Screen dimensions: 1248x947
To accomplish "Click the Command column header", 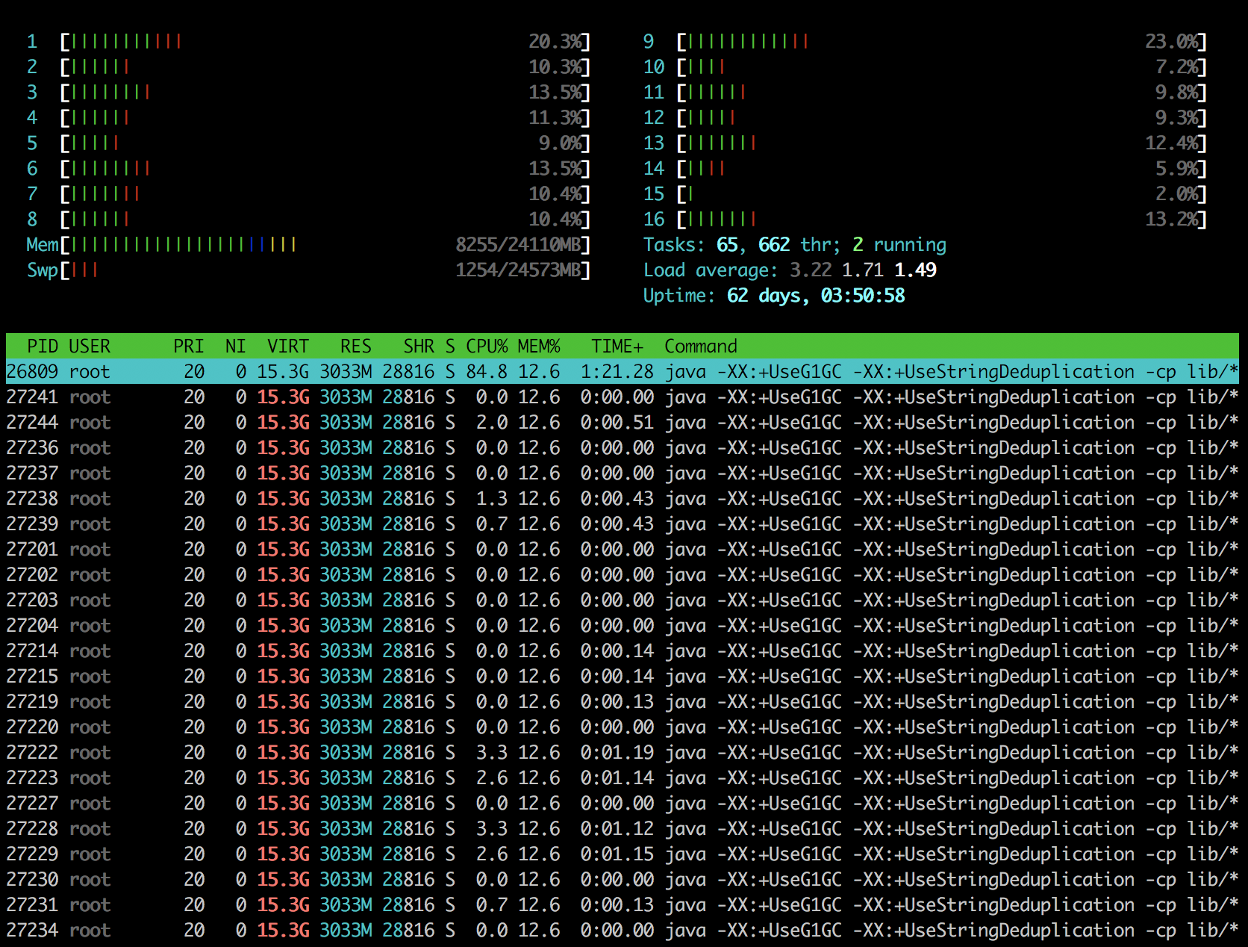I will pos(700,347).
